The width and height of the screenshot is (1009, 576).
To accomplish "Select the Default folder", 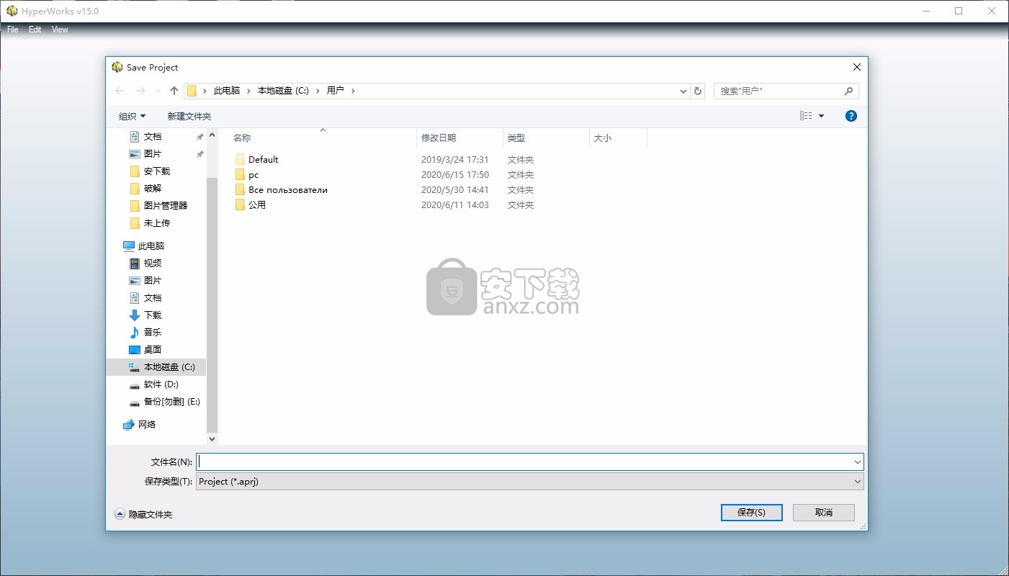I will (x=263, y=160).
